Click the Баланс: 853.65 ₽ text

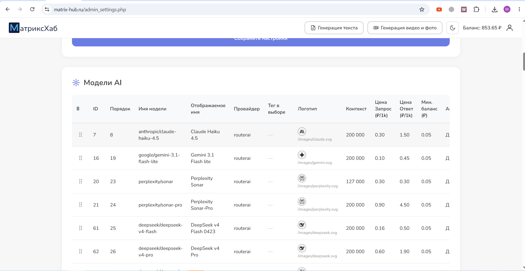point(482,28)
